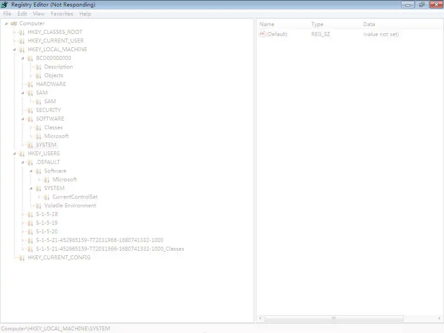Click the Volatile Environment folder icon
444x333 pixels.
point(38,206)
